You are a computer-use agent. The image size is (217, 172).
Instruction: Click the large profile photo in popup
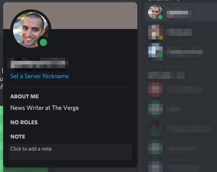tap(31, 30)
